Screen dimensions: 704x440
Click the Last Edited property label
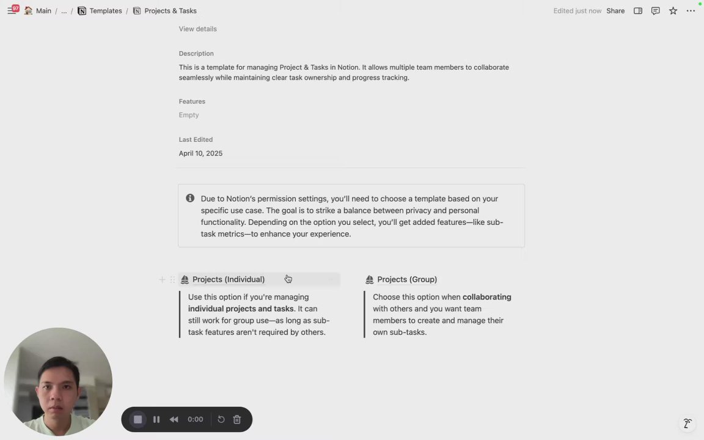(x=196, y=139)
